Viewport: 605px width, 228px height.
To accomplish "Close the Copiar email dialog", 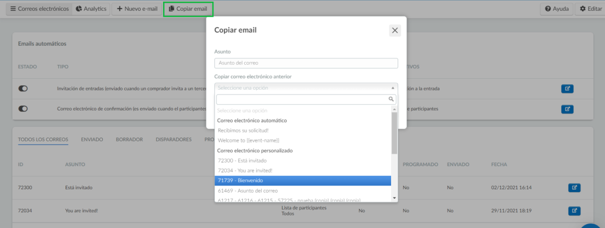I will pos(395,30).
